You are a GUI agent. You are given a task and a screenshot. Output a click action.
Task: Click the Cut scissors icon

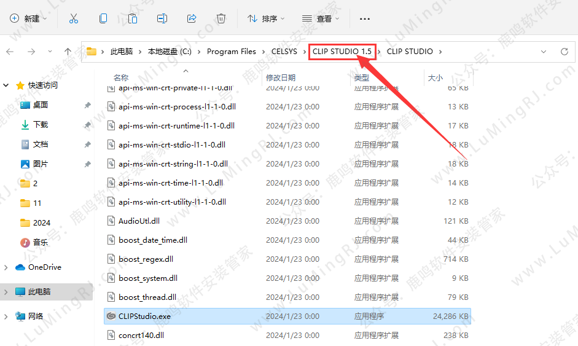(x=74, y=18)
